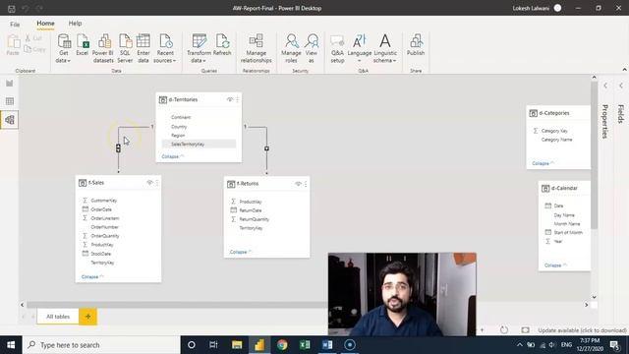
Task: Open Manage relationships dialog
Action: (x=256, y=48)
